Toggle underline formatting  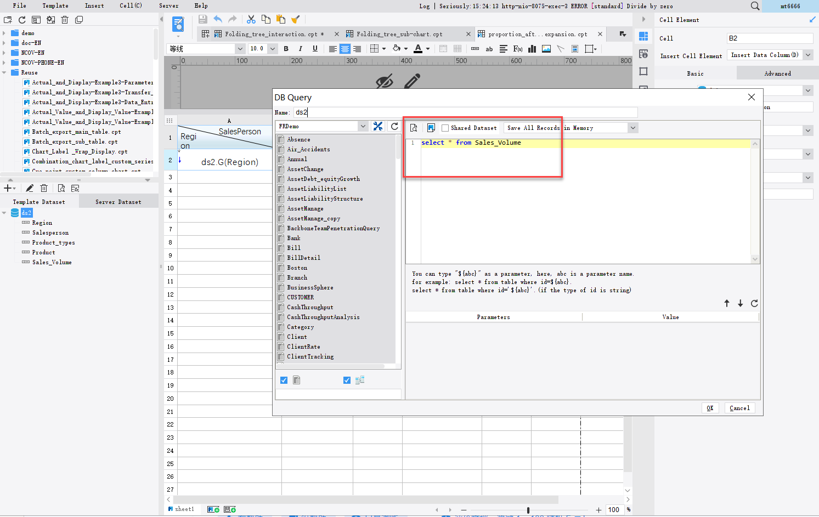pyautogui.click(x=315, y=49)
